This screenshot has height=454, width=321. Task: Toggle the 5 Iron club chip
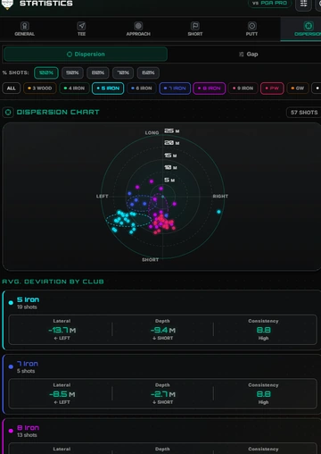pos(108,88)
